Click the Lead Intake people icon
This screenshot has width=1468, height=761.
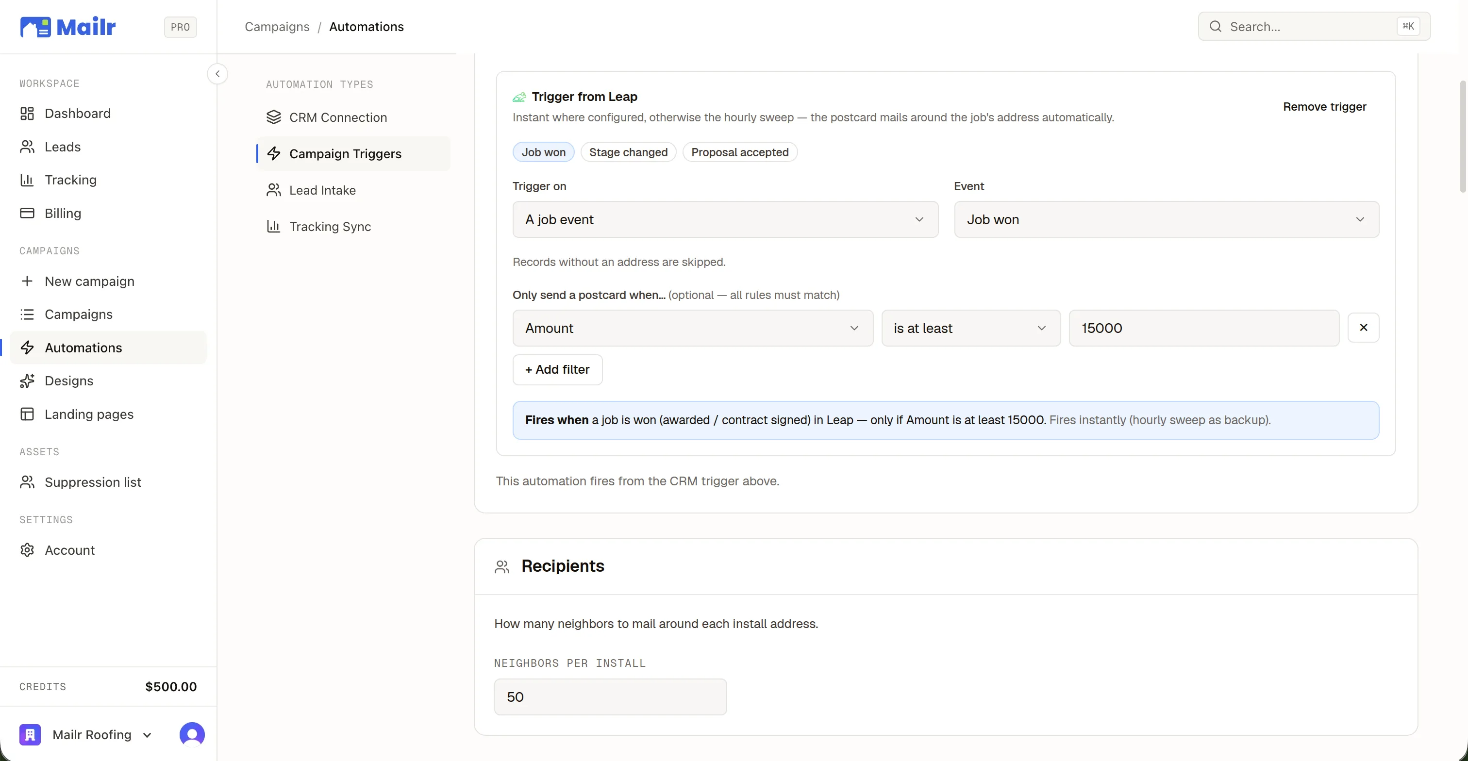point(273,190)
